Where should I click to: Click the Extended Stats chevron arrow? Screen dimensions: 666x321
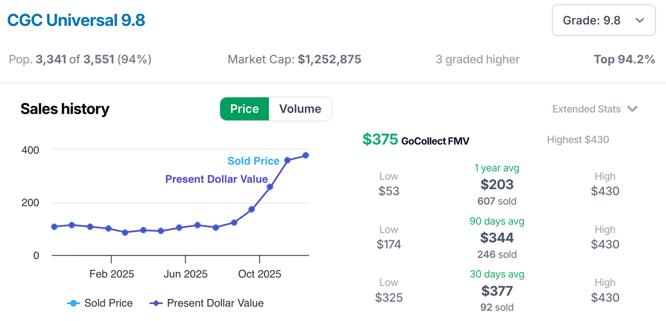click(632, 109)
